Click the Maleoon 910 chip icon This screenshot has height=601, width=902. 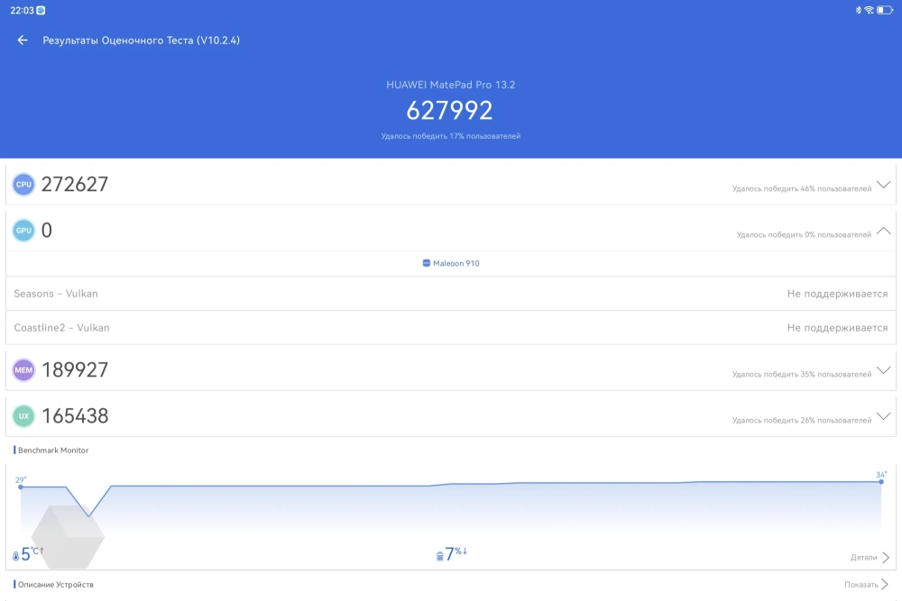point(427,263)
